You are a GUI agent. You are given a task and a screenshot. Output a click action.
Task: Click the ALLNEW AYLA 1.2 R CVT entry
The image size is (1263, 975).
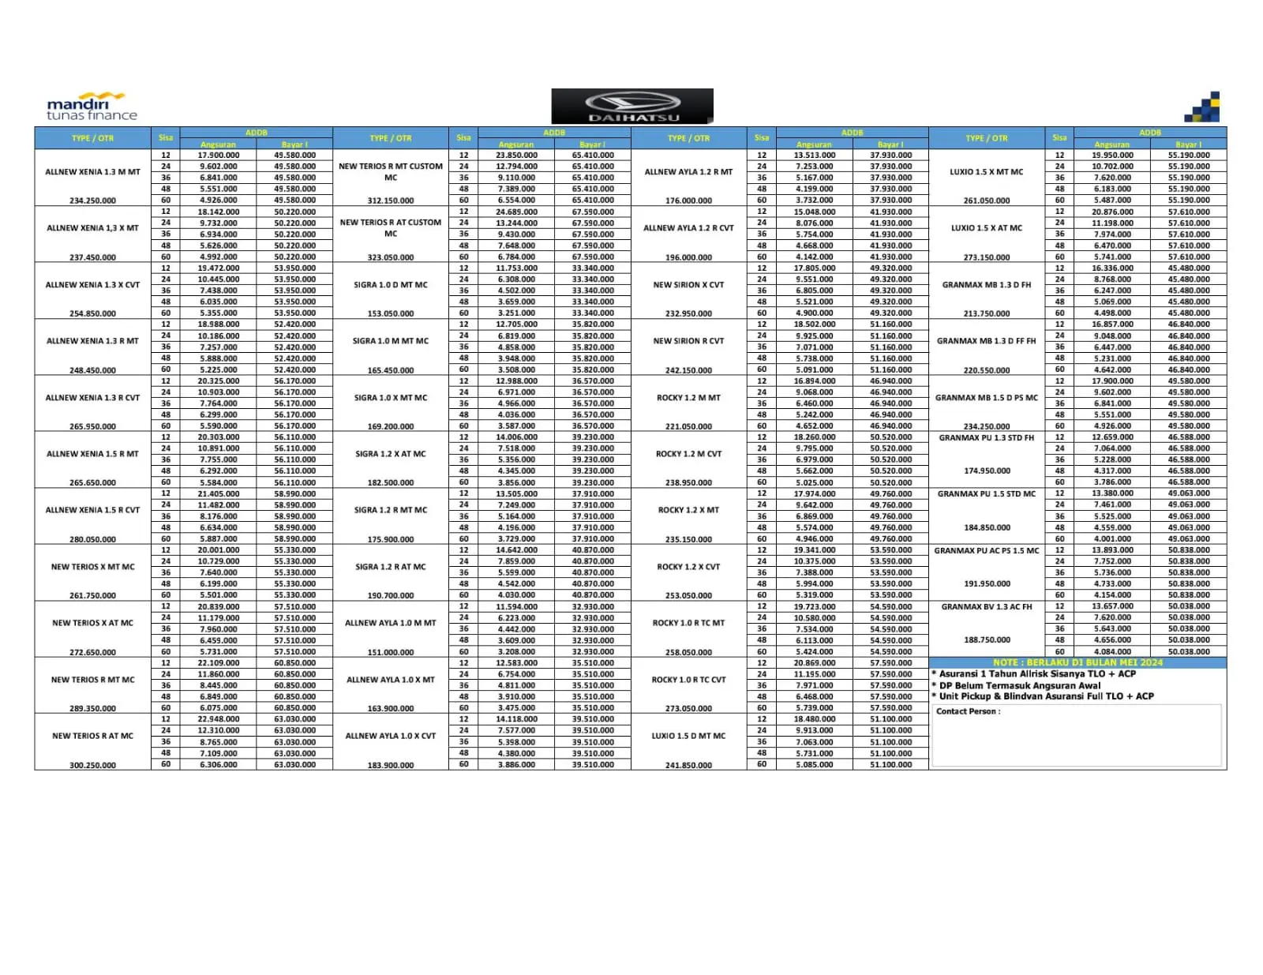pos(688,228)
